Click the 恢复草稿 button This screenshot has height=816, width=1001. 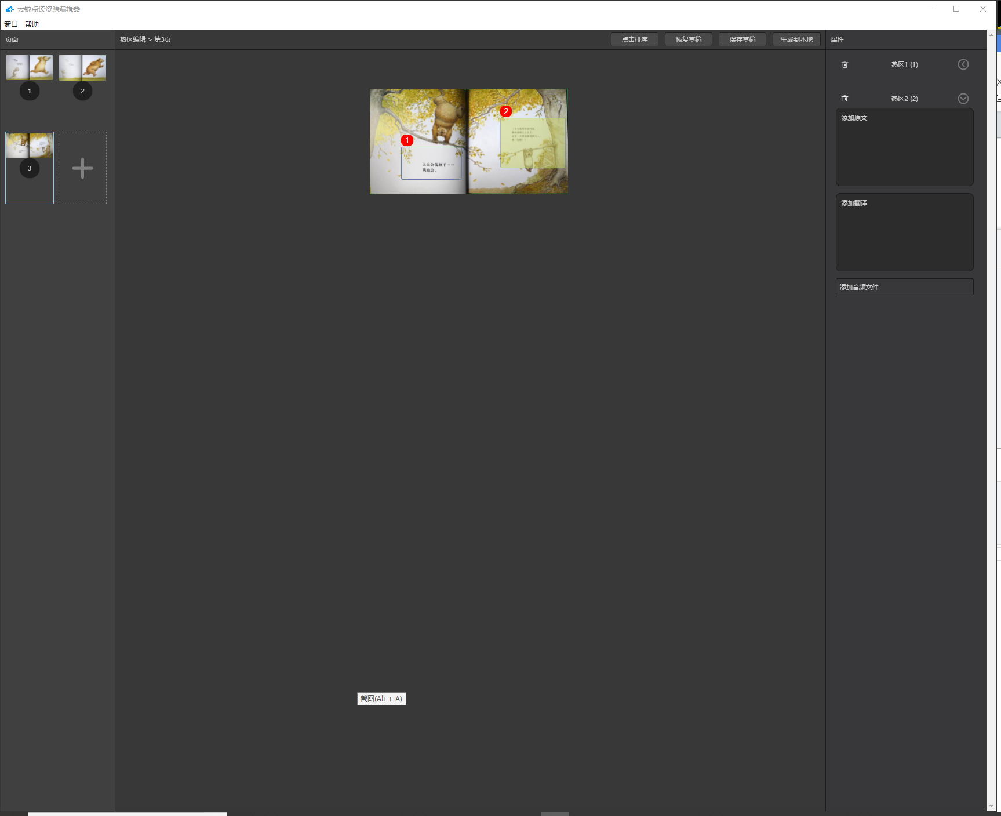[x=688, y=39]
